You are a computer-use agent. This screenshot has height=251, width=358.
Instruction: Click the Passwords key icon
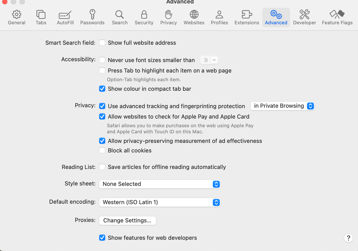click(92, 17)
